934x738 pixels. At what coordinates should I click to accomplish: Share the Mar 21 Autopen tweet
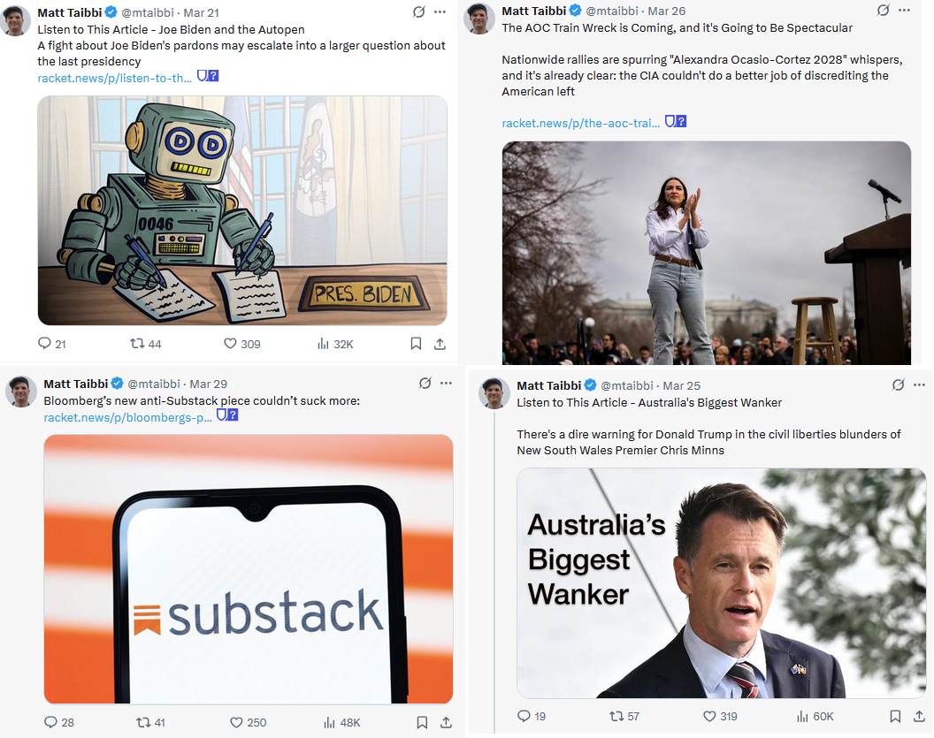click(440, 344)
